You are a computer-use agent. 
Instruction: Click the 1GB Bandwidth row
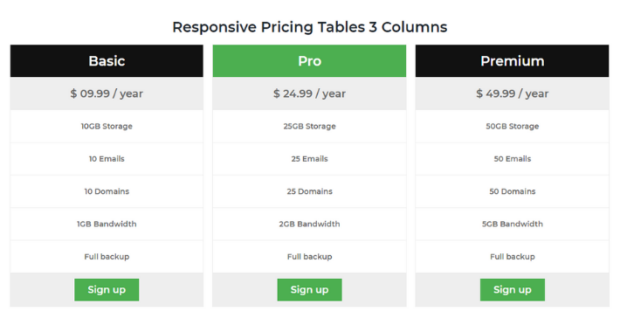[107, 224]
